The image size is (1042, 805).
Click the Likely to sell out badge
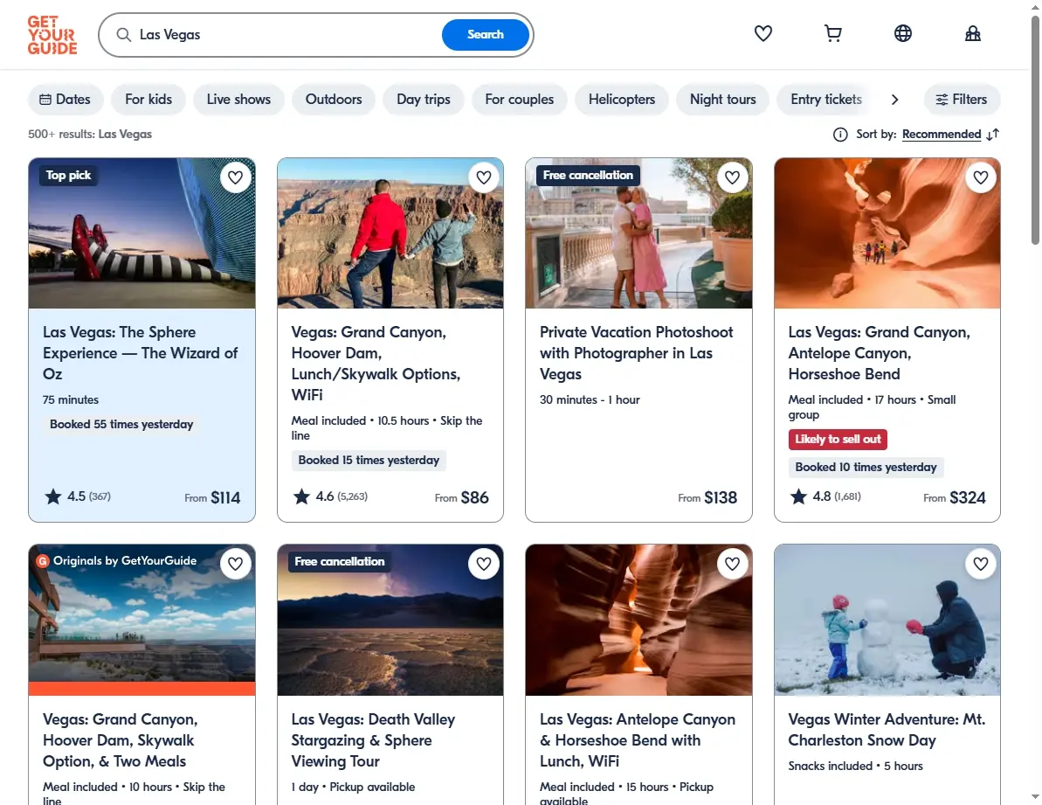pyautogui.click(x=838, y=440)
